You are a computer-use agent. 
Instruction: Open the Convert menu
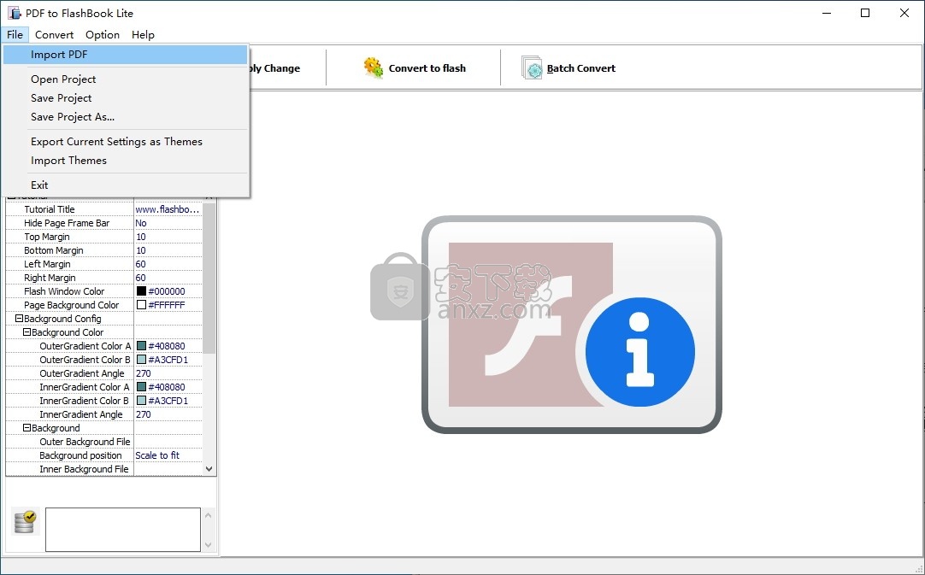[54, 35]
